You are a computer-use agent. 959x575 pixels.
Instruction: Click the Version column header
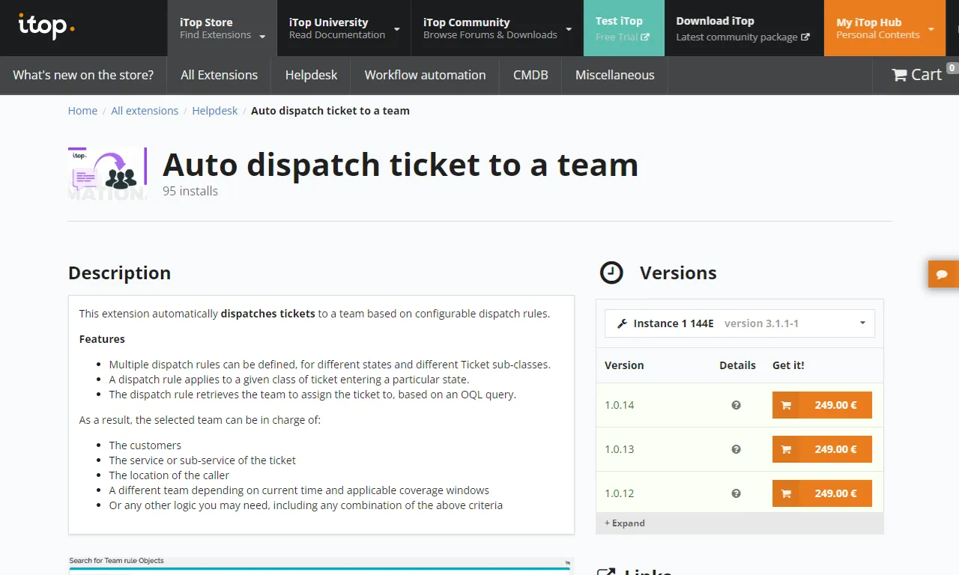[x=624, y=365]
